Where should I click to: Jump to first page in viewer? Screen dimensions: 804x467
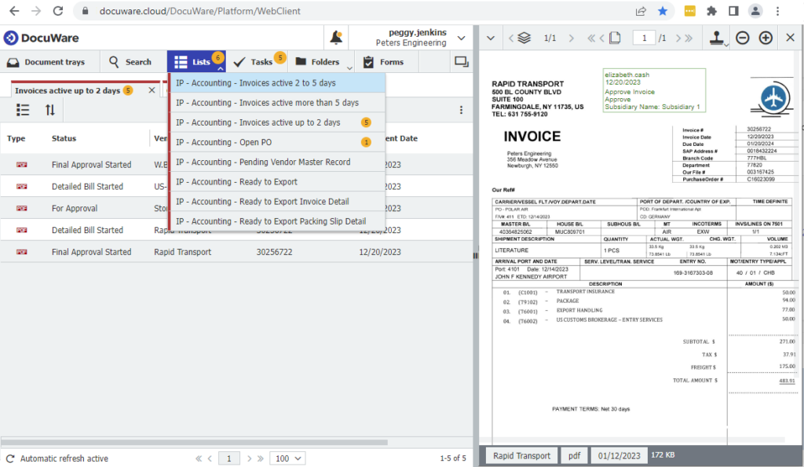(591, 38)
